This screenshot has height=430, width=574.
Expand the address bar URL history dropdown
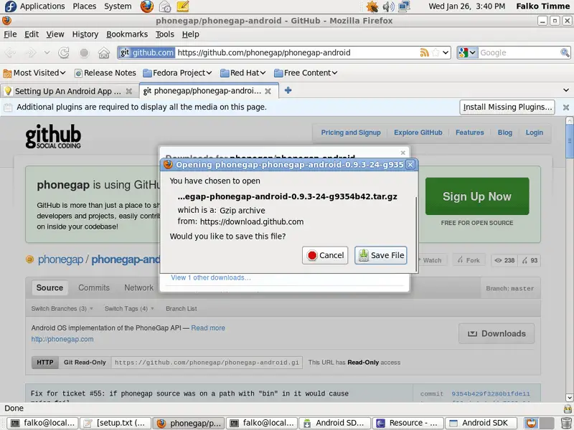[x=446, y=52]
